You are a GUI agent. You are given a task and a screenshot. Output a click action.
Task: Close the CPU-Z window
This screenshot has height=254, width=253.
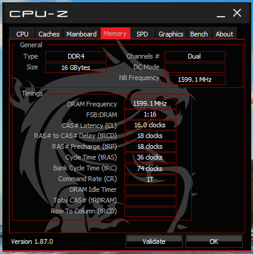coord(237,13)
